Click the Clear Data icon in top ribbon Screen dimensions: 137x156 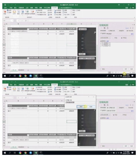pyautogui.click(x=32, y=11)
